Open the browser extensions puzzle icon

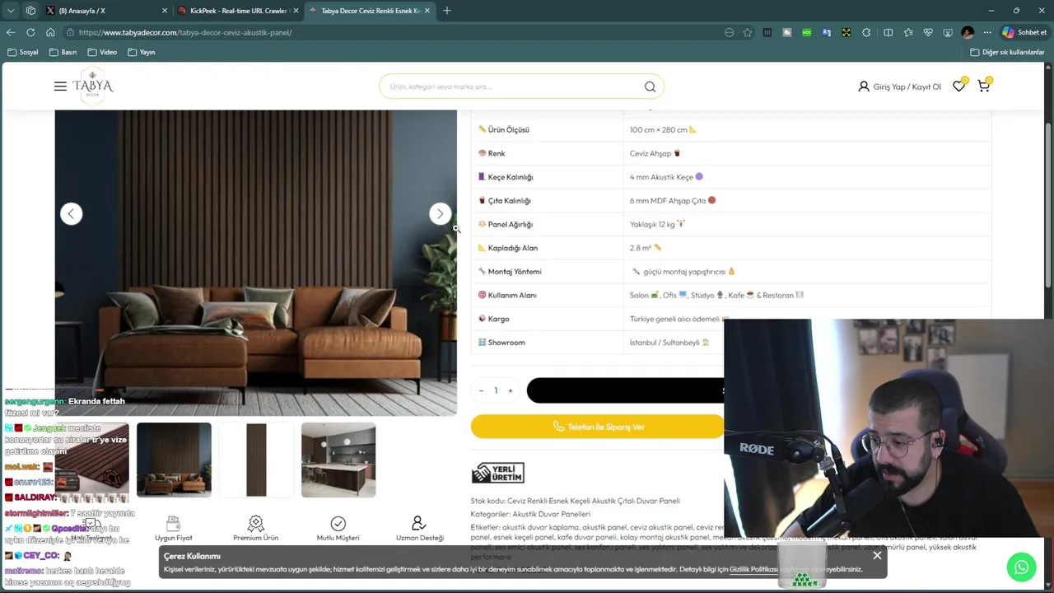tap(866, 32)
